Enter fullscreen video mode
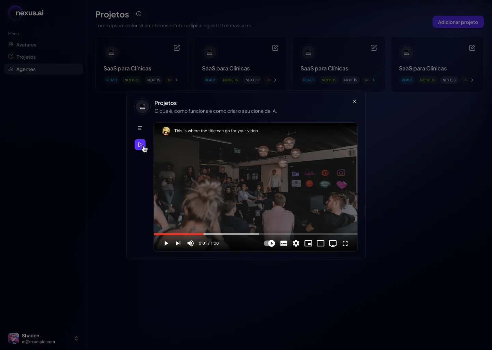 click(x=345, y=243)
